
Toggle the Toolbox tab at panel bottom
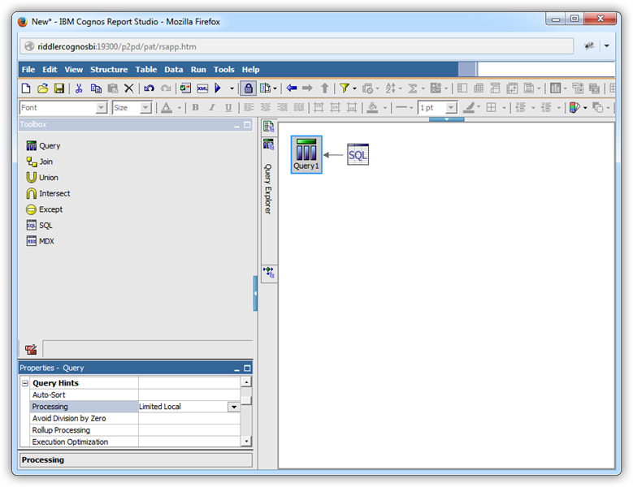tap(31, 350)
